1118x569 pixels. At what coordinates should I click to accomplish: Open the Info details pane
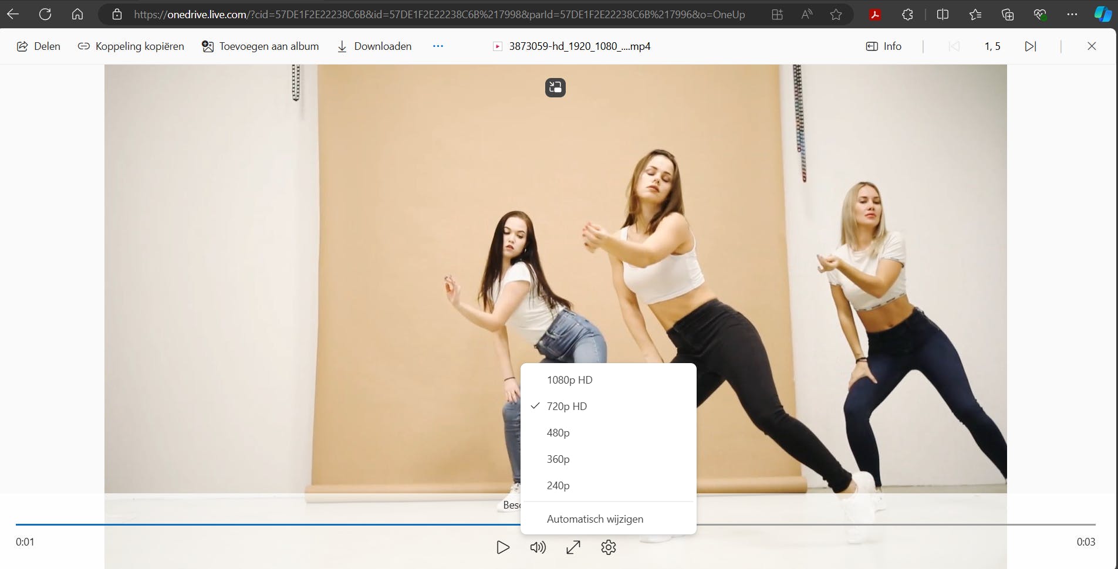tap(884, 46)
